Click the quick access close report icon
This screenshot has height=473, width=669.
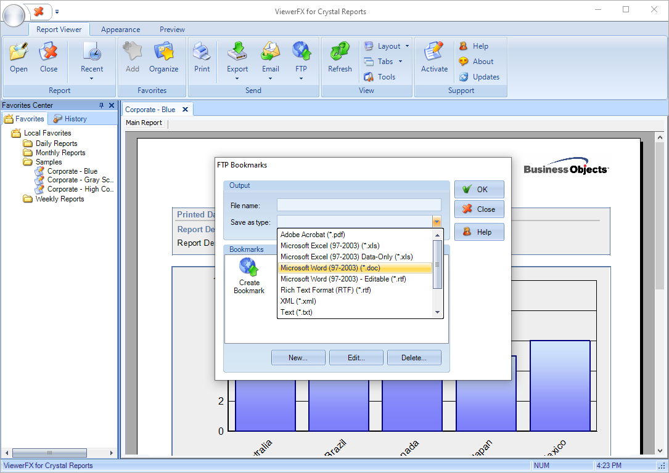pyautogui.click(x=38, y=12)
